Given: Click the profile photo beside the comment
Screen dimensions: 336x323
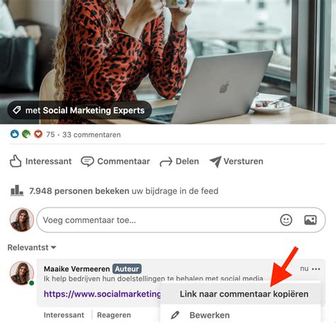Looking at the screenshot, I should (x=22, y=273).
